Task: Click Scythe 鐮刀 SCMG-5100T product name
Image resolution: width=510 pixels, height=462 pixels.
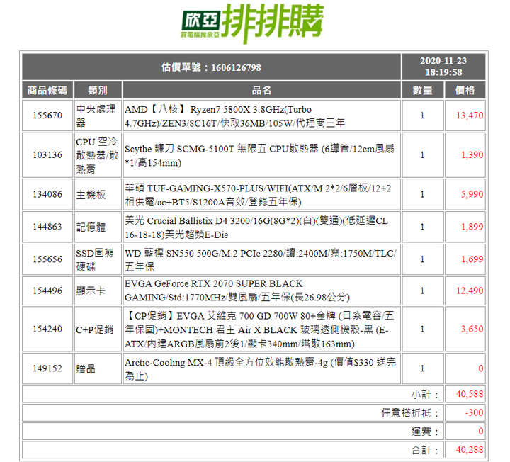Action: 259,155
